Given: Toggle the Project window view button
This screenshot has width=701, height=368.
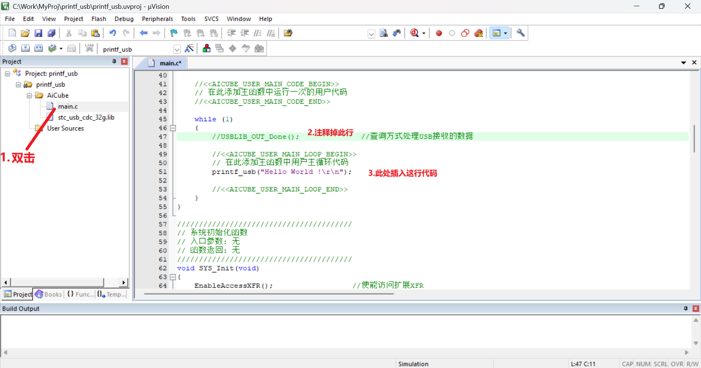Looking at the screenshot, I should tap(497, 33).
